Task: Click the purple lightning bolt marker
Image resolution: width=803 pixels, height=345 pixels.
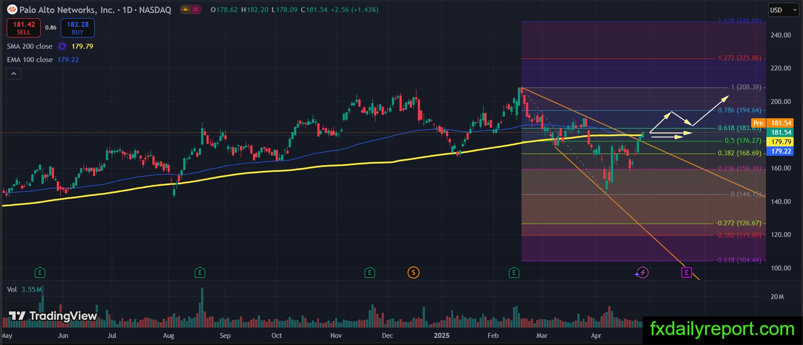Action: pos(642,272)
